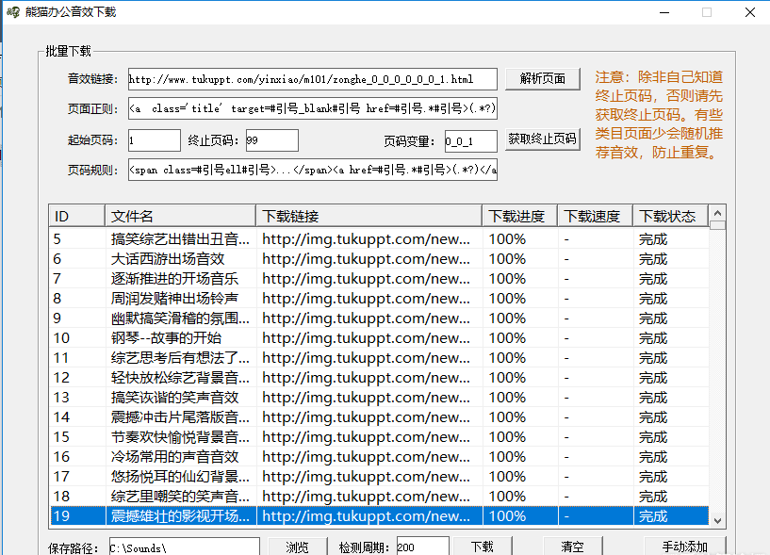Click the save path field showing C:\Sounds\
This screenshot has width=770, height=555.
tap(185, 547)
